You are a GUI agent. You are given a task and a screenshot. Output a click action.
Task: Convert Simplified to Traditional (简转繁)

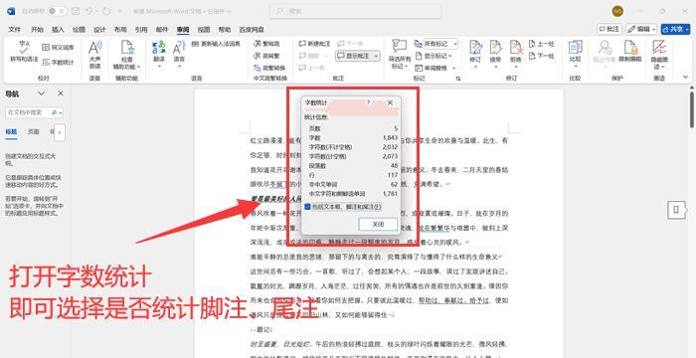tap(266, 56)
